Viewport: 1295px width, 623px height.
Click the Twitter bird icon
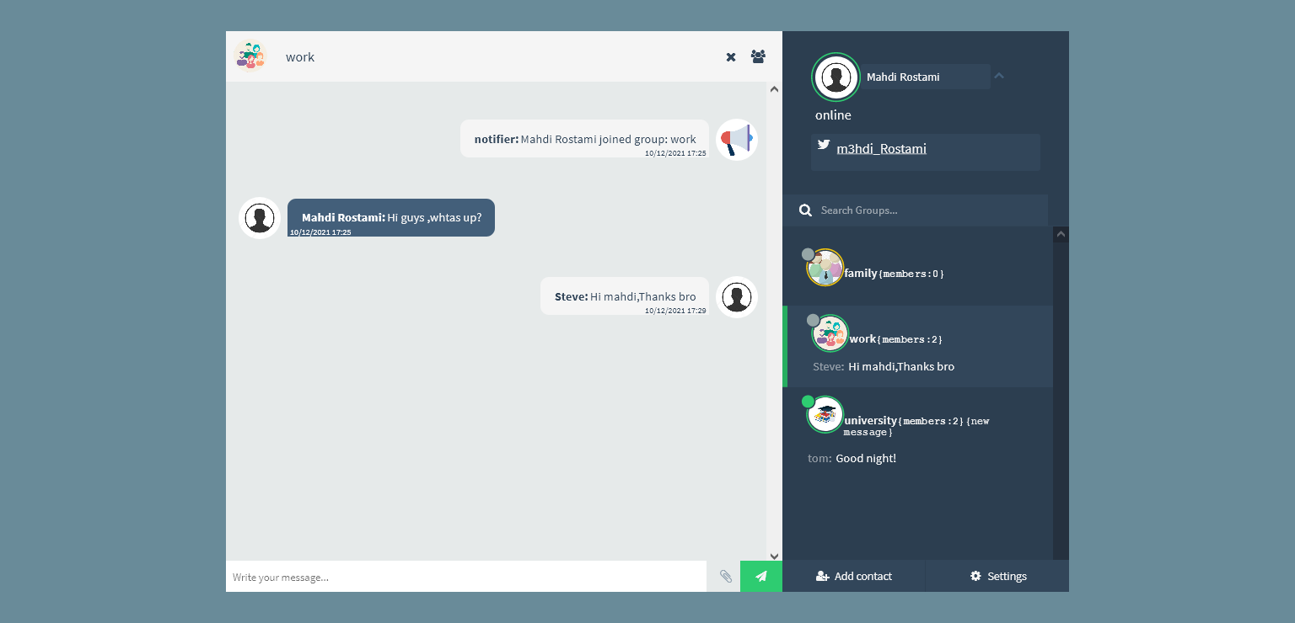click(824, 145)
